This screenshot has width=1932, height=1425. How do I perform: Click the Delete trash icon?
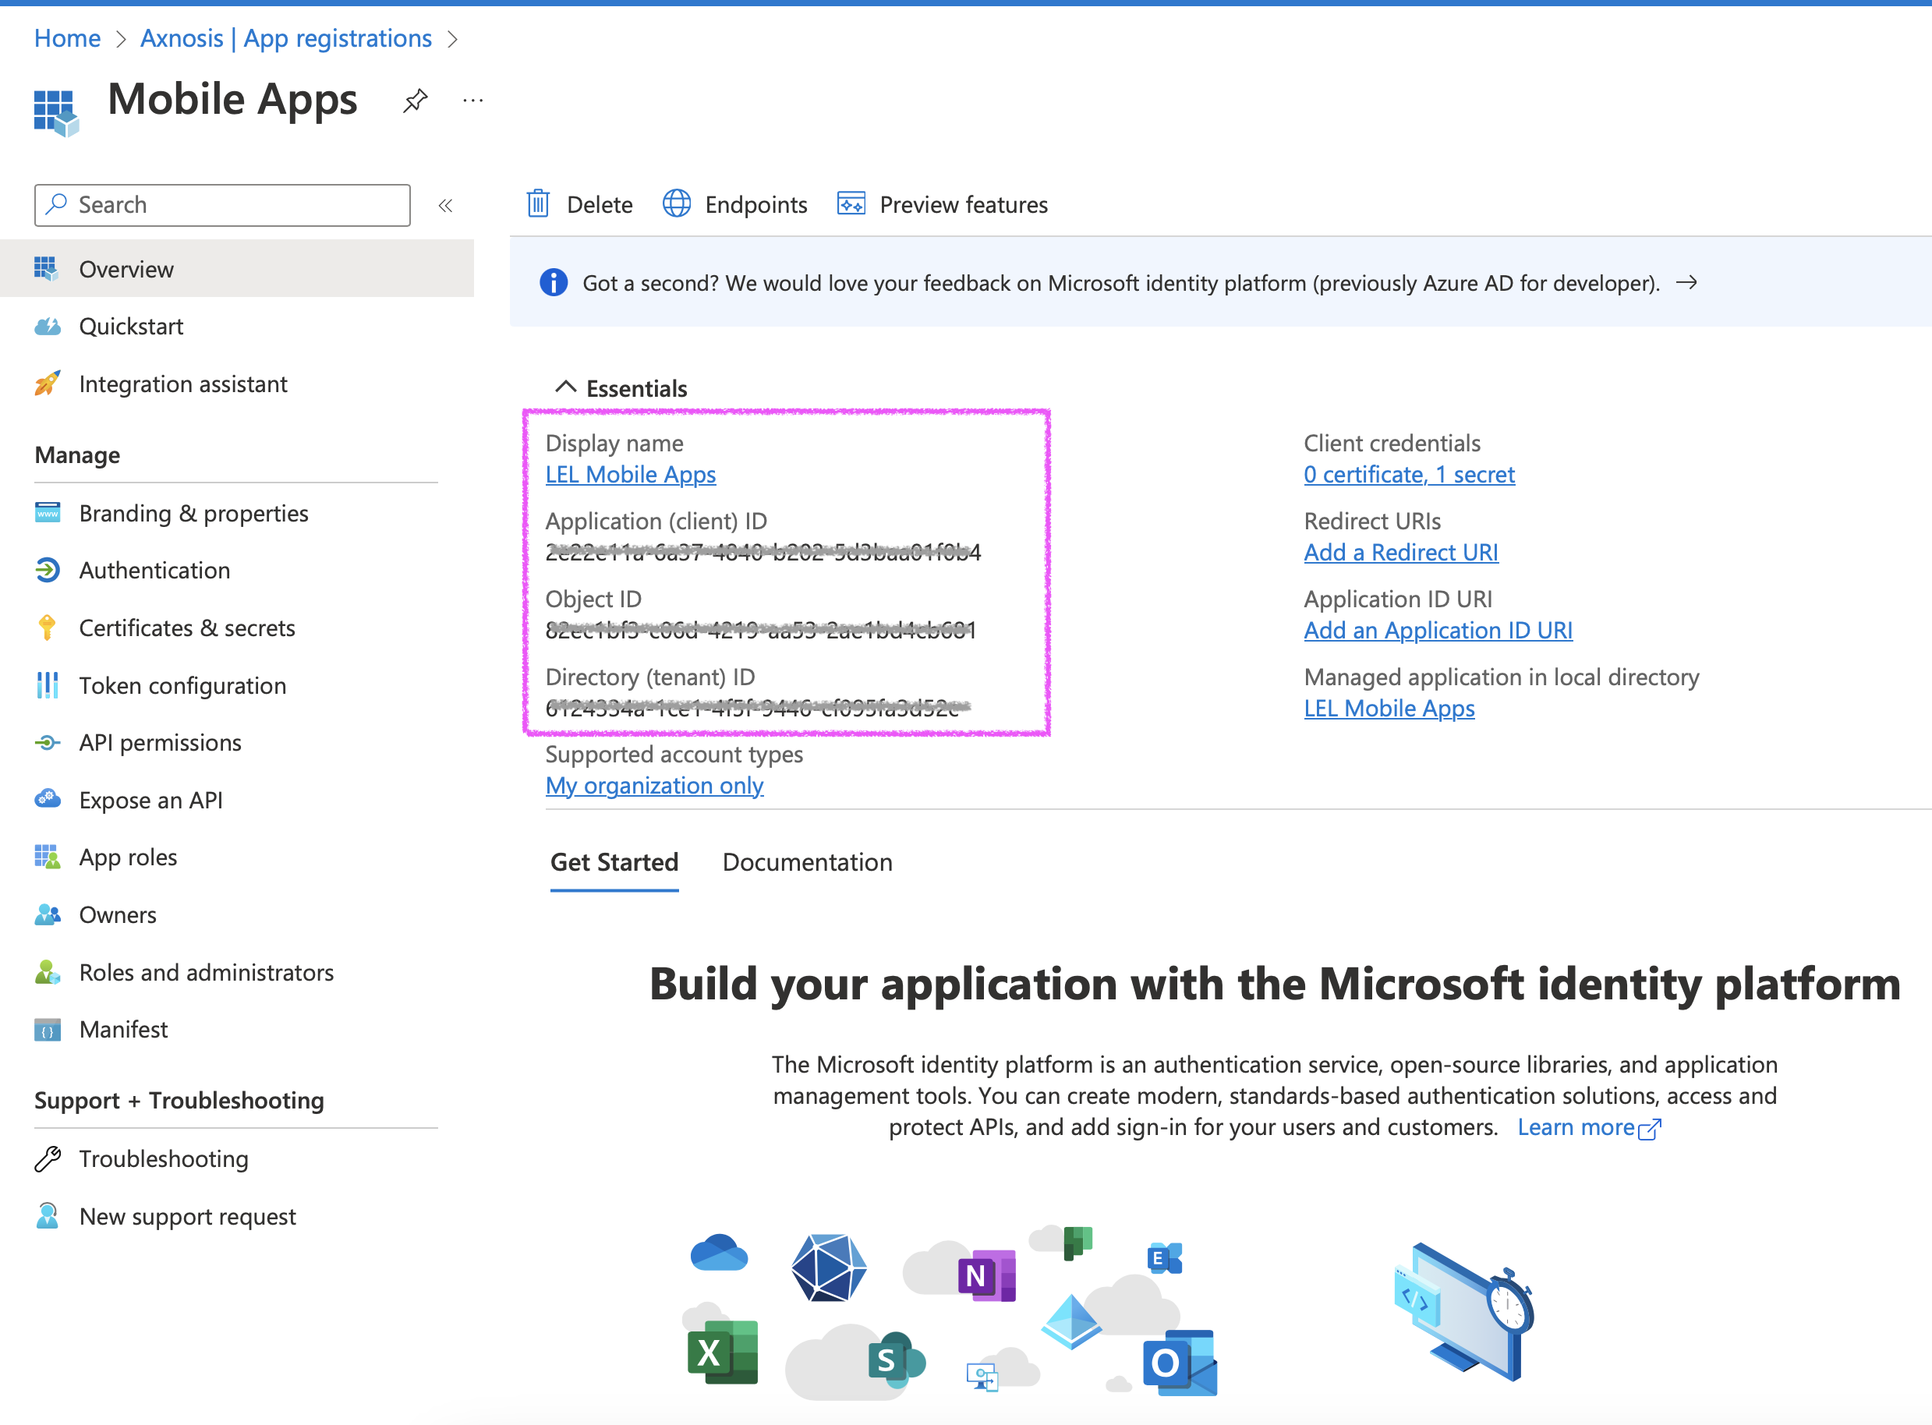tap(538, 204)
